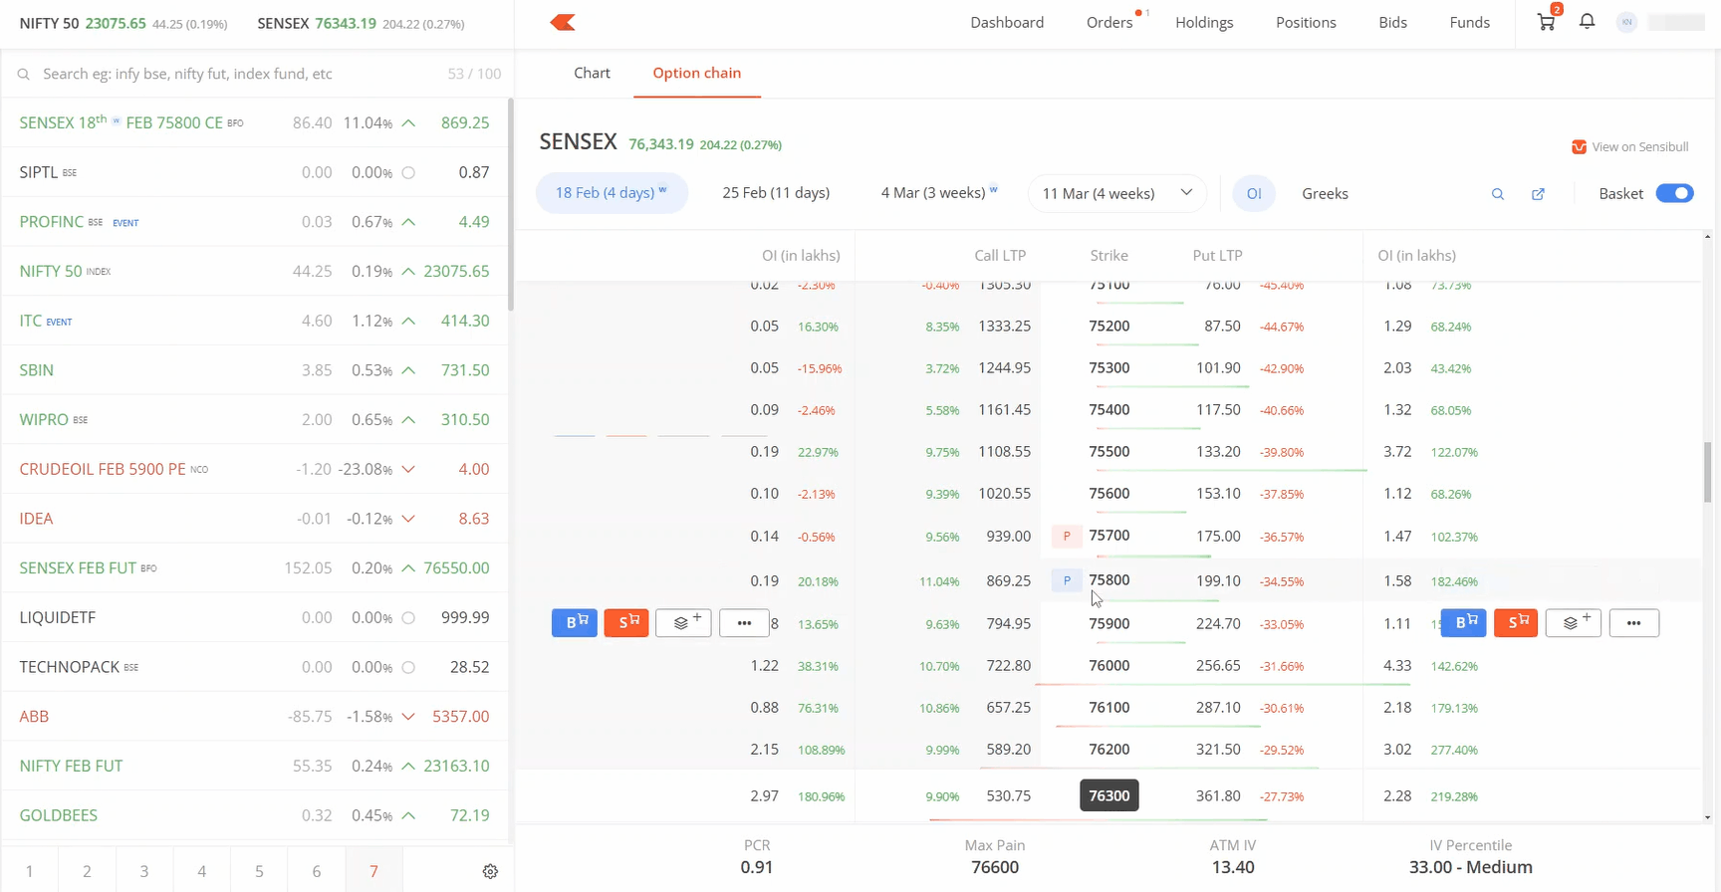Select the 18 Feb (4 days) expiry
Image resolution: width=1721 pixels, height=892 pixels.
[612, 193]
